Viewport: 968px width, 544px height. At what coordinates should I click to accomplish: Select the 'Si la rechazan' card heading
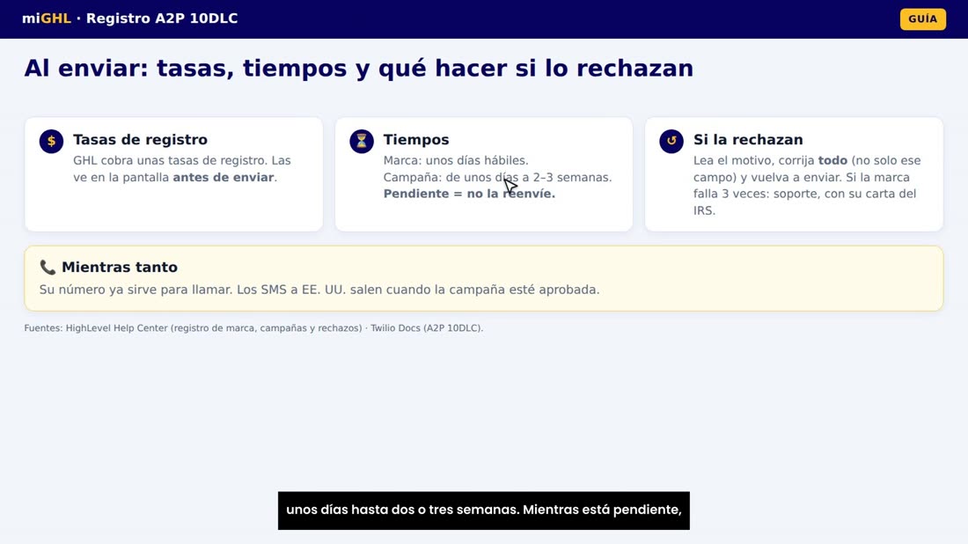click(748, 140)
